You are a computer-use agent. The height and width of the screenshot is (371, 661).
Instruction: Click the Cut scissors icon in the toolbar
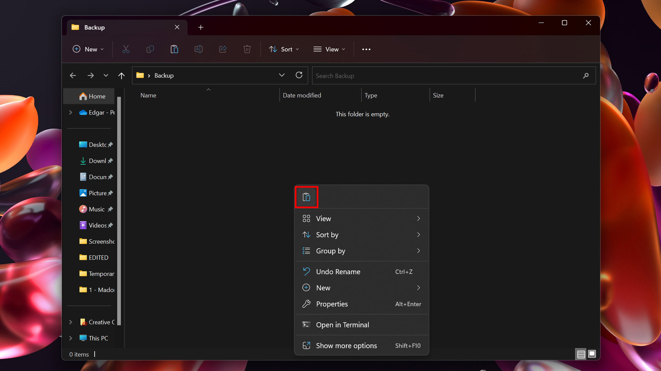click(126, 49)
